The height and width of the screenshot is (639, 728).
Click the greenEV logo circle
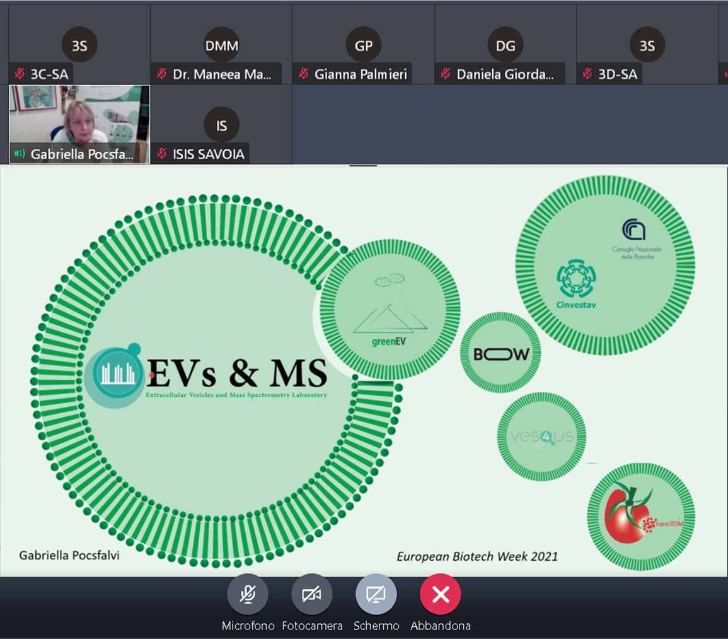coord(390,310)
